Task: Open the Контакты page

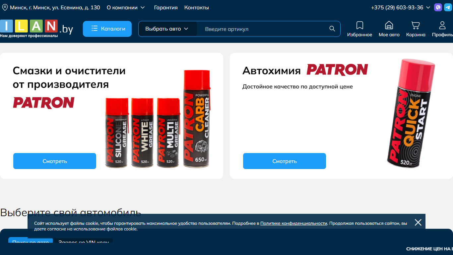Action: click(x=197, y=7)
